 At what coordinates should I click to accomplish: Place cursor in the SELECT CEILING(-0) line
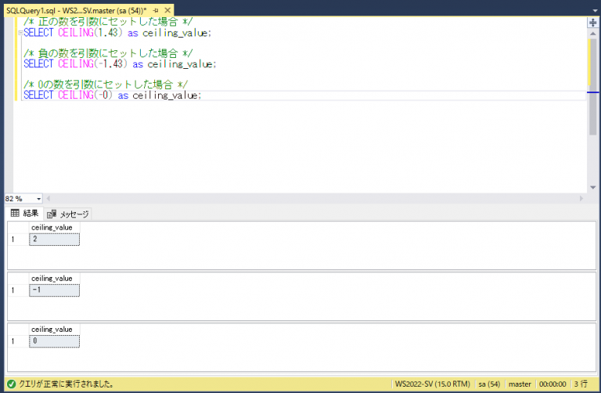tap(113, 95)
